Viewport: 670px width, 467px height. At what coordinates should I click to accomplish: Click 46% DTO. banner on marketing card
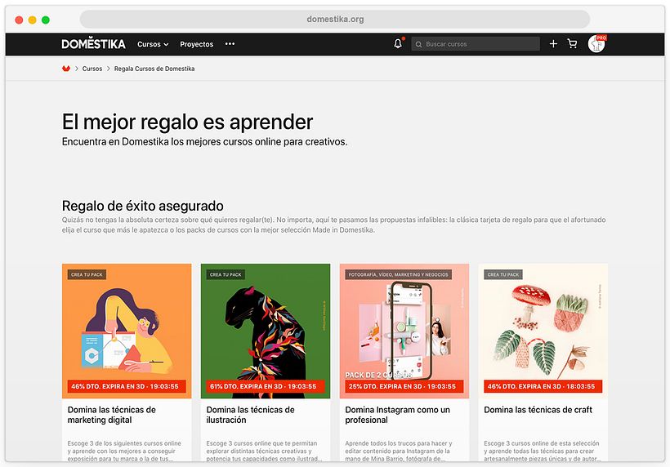(x=127, y=386)
